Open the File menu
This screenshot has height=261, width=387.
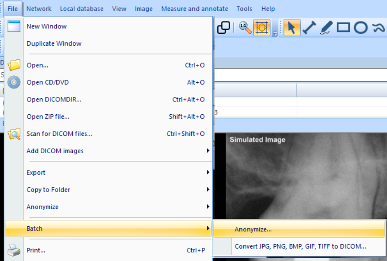click(x=13, y=9)
